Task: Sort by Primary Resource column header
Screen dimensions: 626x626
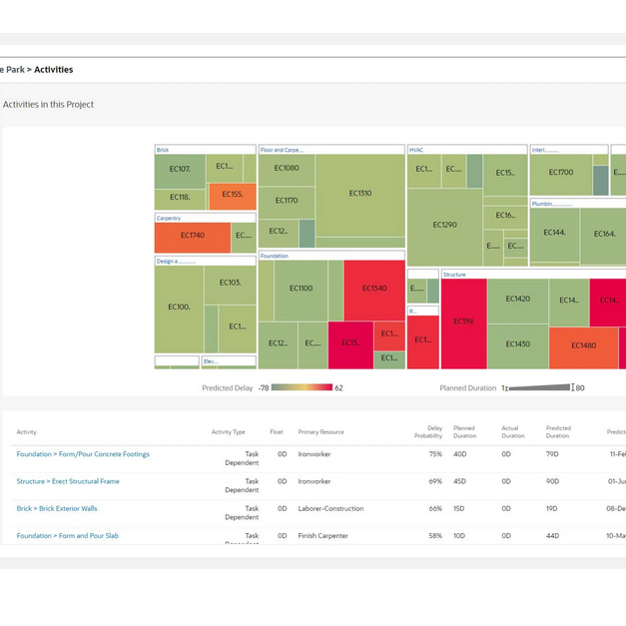Action: point(320,432)
